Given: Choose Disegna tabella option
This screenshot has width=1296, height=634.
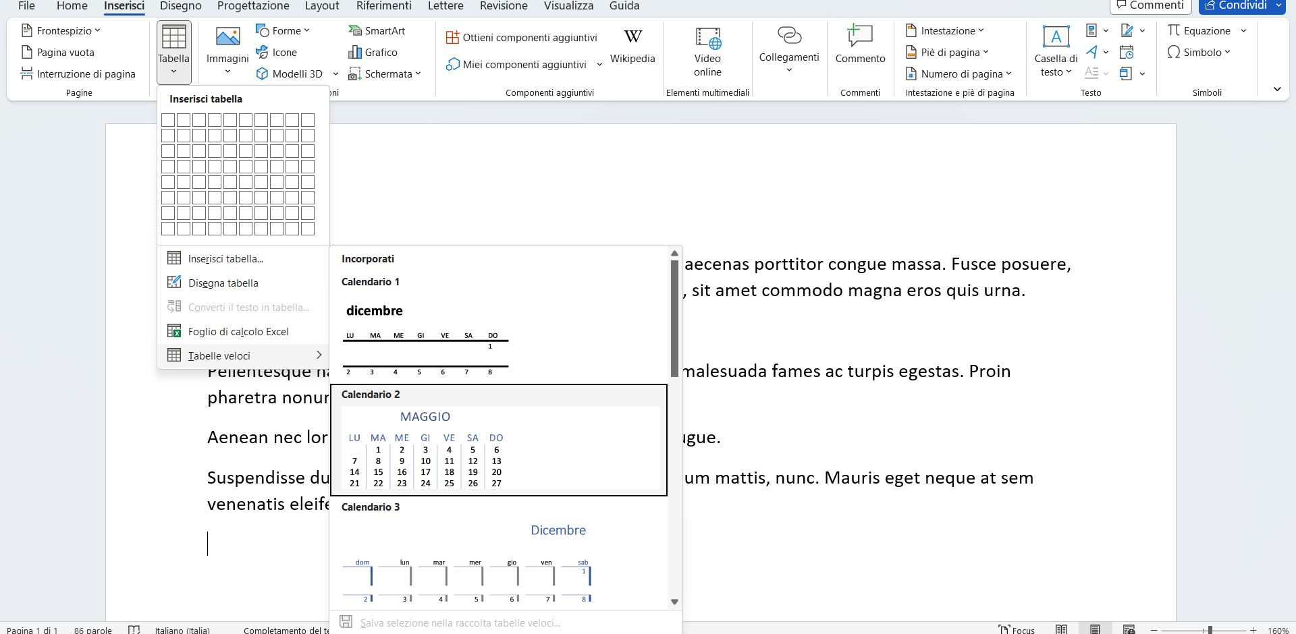Looking at the screenshot, I should coord(223,283).
